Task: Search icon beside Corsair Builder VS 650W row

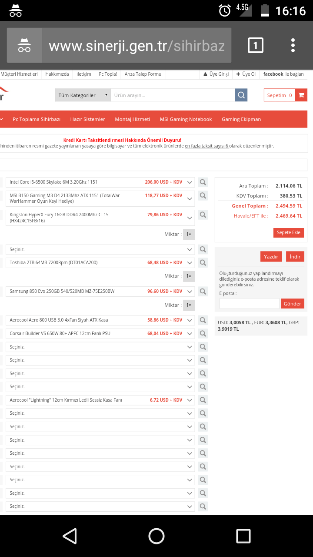Action: (x=203, y=333)
